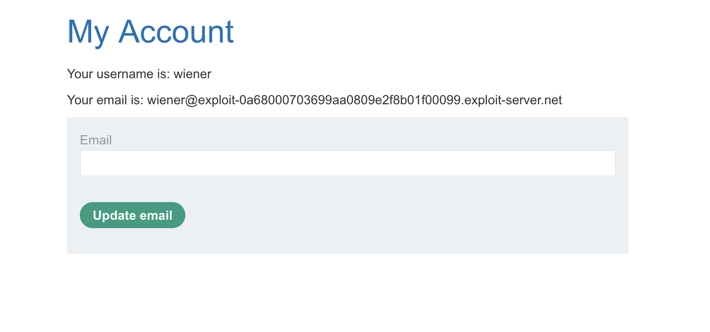Viewport: 710px width, 332px height.
Task: Click the Email field label
Action: [96, 140]
